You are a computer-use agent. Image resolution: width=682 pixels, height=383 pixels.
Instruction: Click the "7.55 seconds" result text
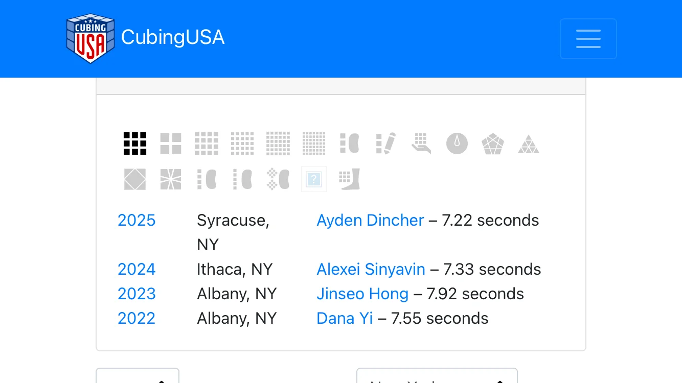pos(440,318)
